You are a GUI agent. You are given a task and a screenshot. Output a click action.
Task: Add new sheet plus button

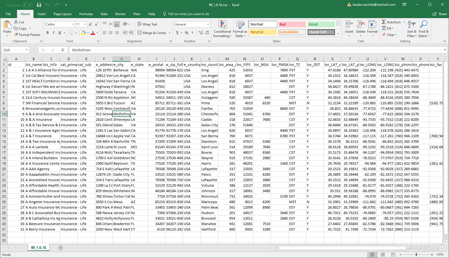(x=61, y=248)
